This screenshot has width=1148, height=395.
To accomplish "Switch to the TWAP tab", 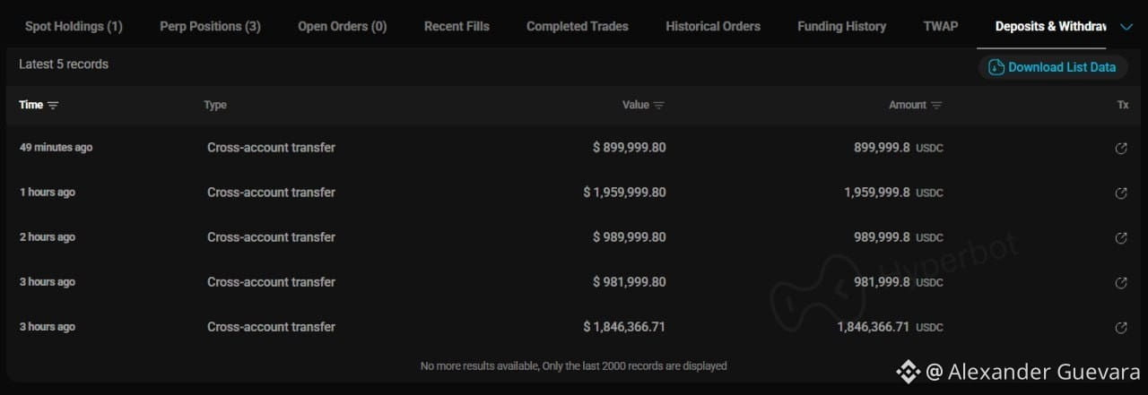I will 941,26.
